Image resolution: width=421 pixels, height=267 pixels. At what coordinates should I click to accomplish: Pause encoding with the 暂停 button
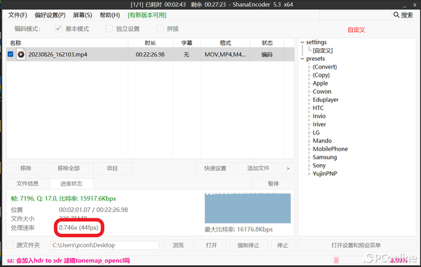[273, 183]
